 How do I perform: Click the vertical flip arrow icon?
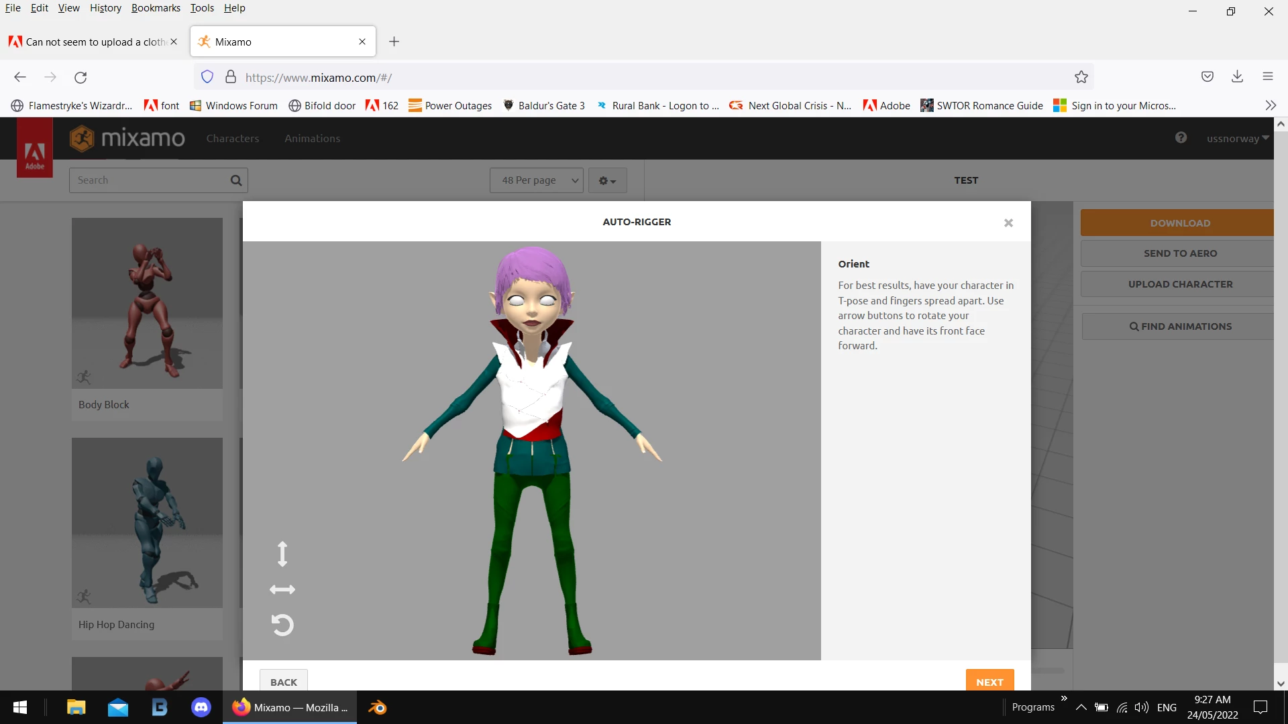(282, 554)
